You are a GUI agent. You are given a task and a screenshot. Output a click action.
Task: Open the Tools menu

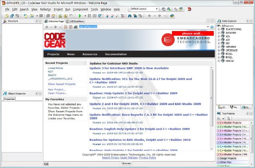94,9
